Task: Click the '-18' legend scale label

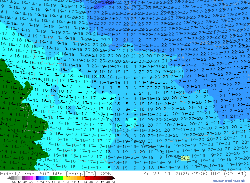Action: (x=47, y=182)
